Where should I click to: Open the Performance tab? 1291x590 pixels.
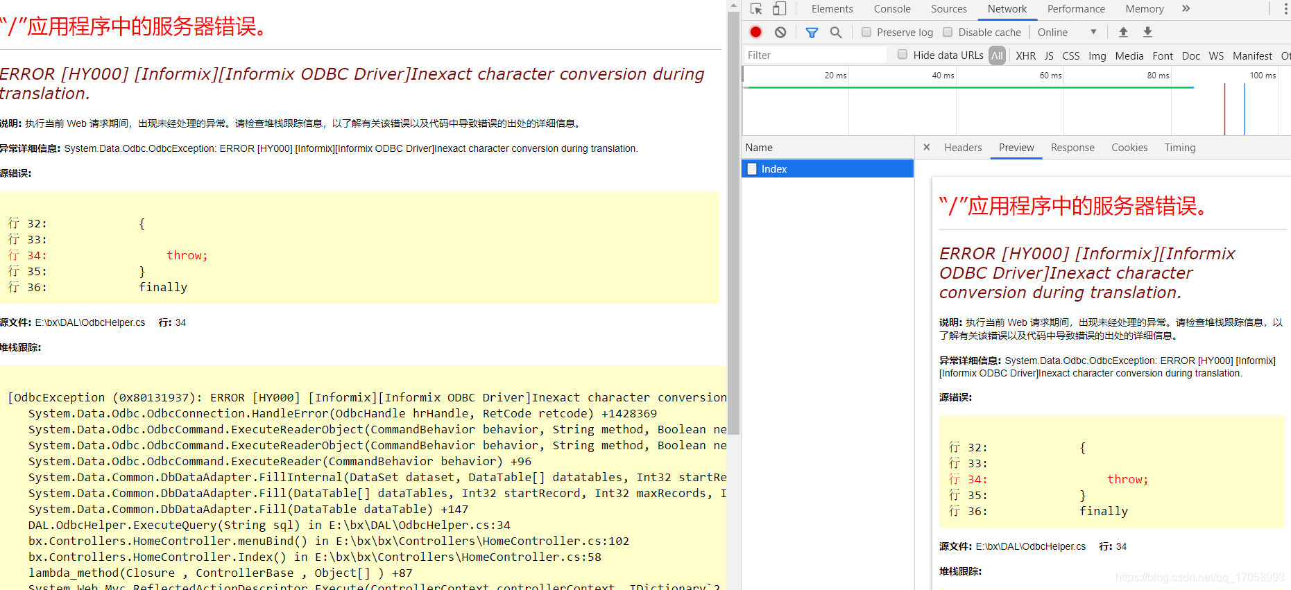1076,9
